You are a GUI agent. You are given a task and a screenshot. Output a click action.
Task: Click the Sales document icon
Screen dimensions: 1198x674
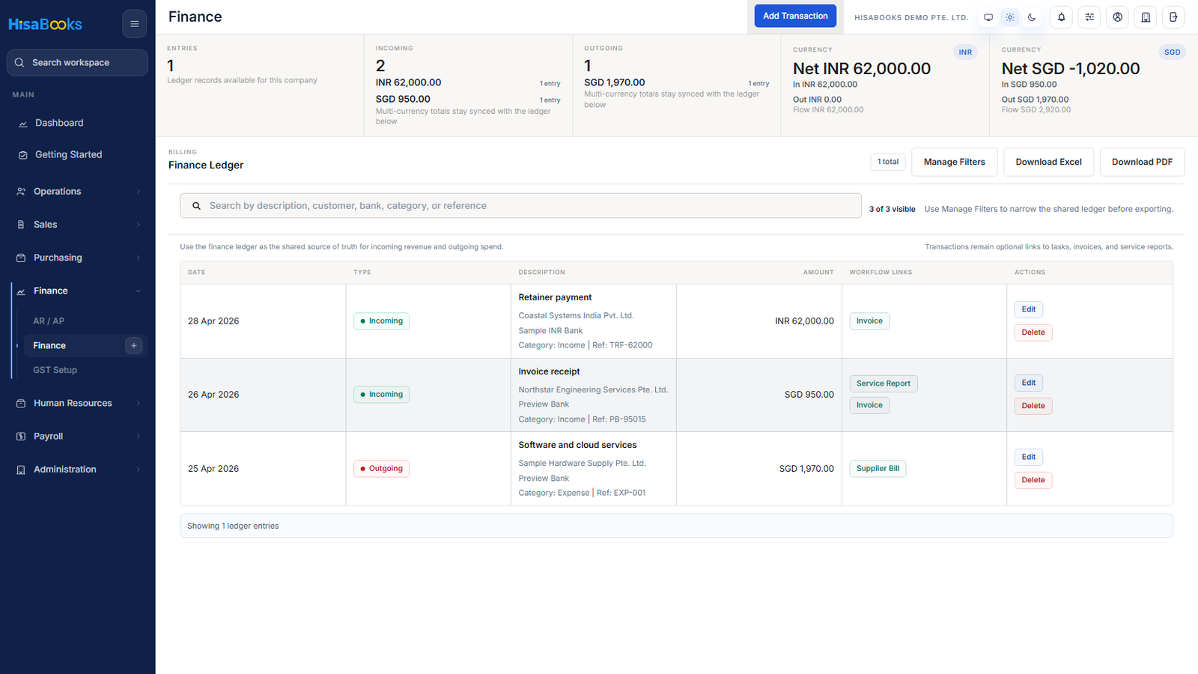pos(21,225)
